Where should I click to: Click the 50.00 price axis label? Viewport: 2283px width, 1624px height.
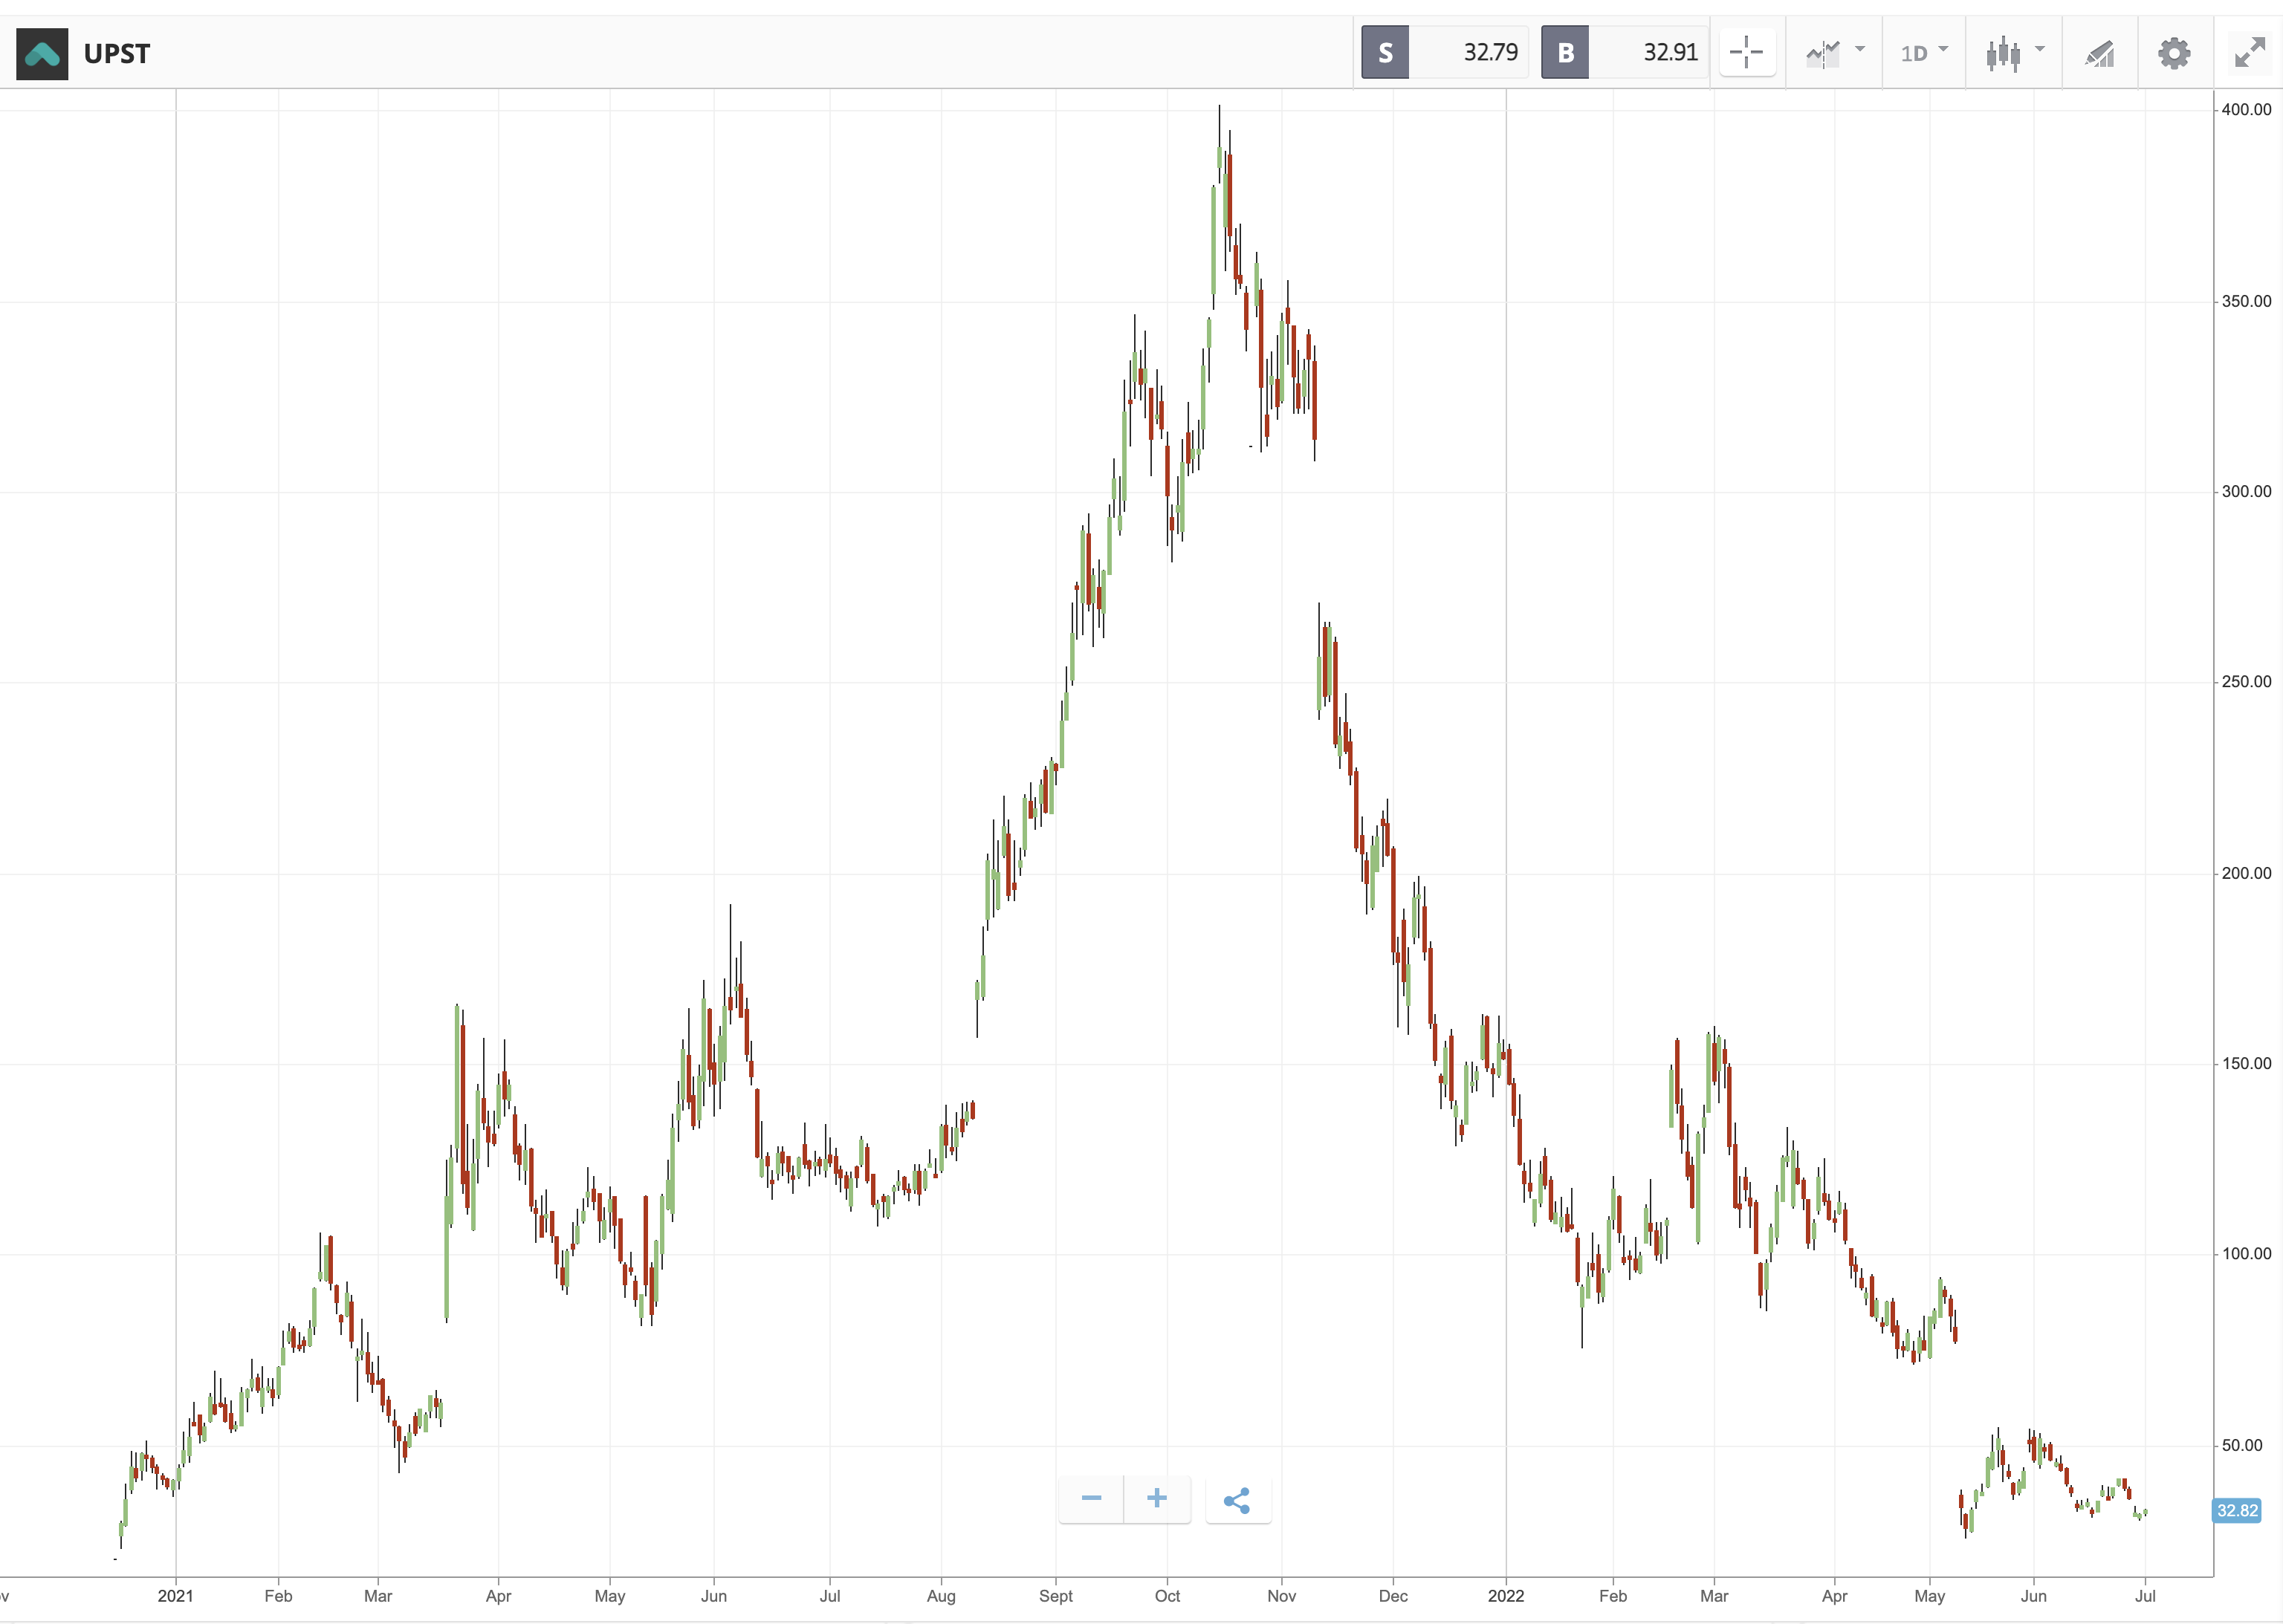tap(2242, 1445)
